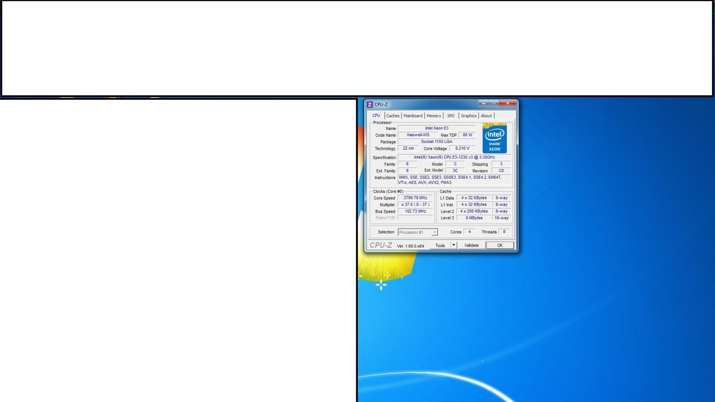Click the Core Voltage value '0.216 V'
The width and height of the screenshot is (715, 402).
tap(463, 148)
